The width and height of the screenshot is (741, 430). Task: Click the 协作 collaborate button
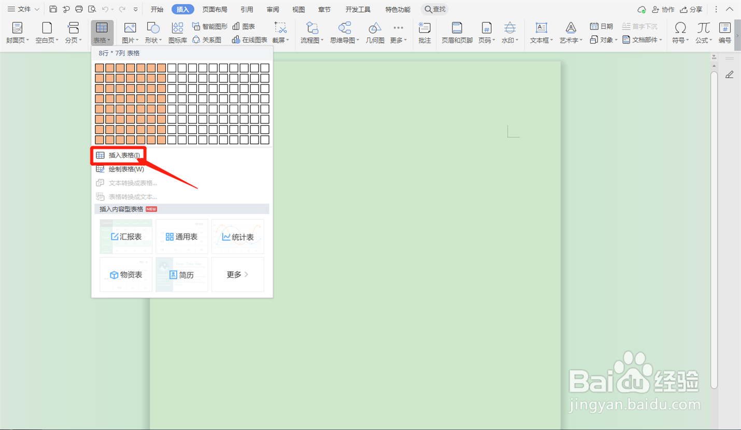(x=663, y=9)
